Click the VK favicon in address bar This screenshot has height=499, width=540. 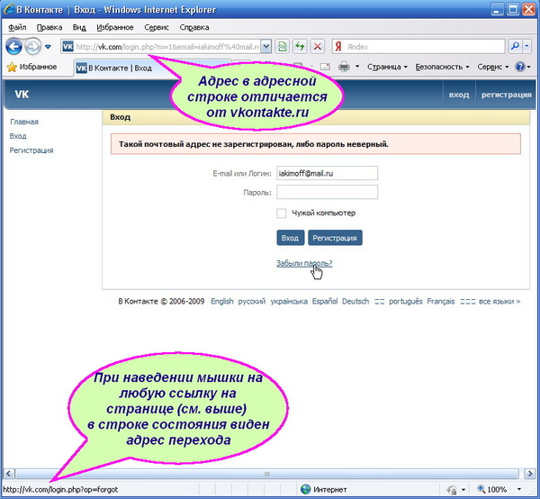67,47
